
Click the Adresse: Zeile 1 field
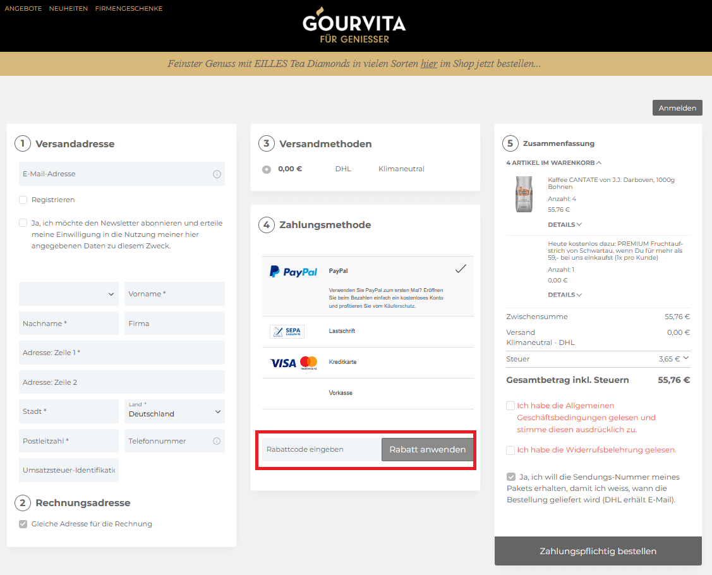(122, 353)
